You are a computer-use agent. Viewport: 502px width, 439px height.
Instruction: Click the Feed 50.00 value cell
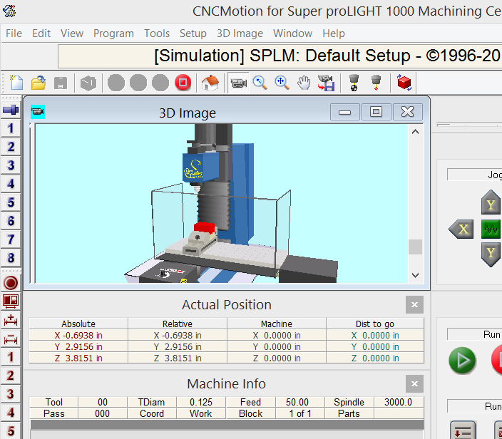297,402
